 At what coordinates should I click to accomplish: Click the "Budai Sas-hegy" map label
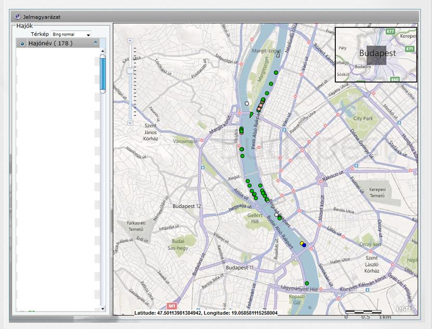(x=178, y=244)
